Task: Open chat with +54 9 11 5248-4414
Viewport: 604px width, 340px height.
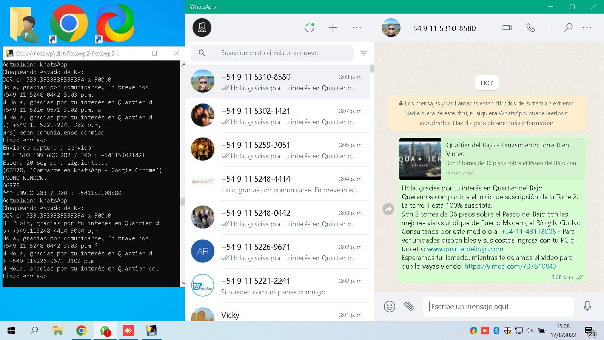Action: tap(277, 184)
